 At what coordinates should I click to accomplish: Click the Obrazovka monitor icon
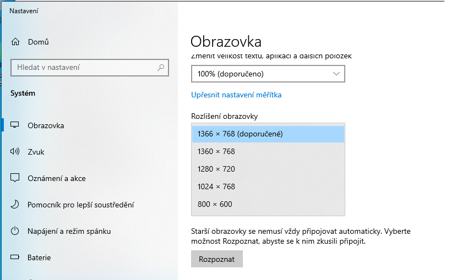point(15,125)
